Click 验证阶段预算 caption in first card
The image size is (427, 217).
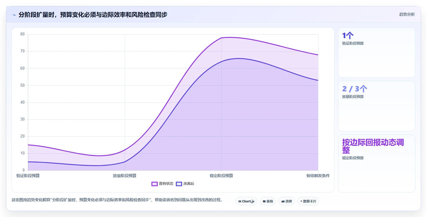point(353,43)
